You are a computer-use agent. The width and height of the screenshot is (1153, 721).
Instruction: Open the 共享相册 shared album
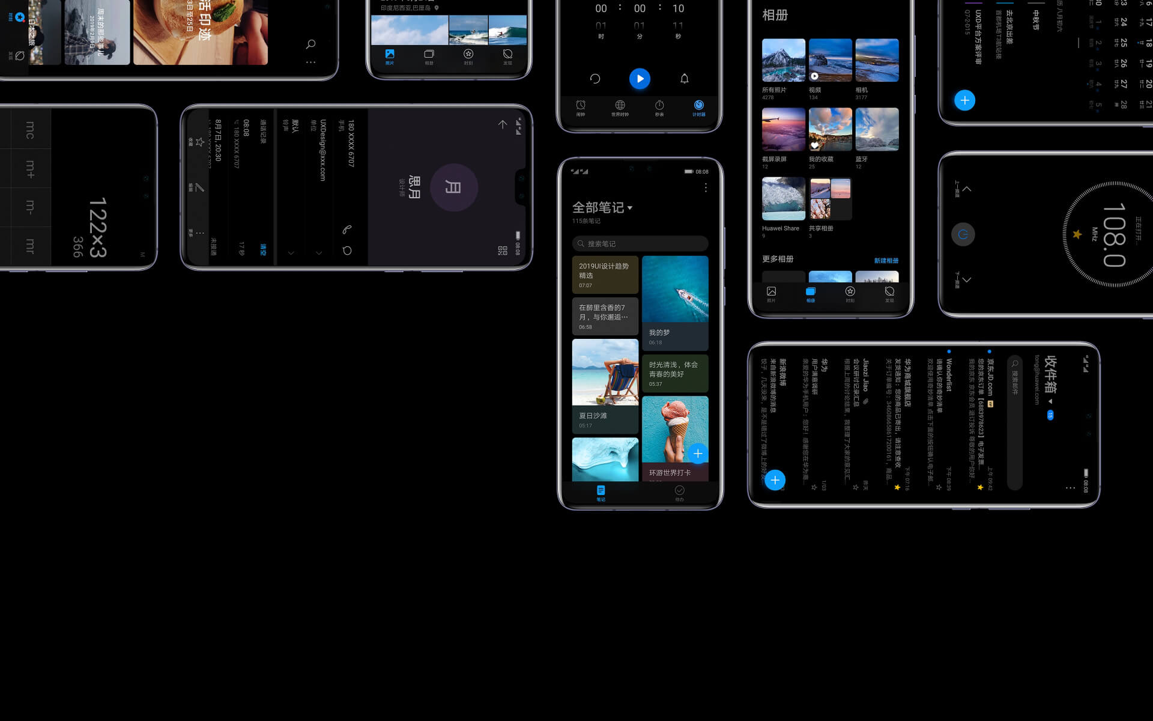831,199
